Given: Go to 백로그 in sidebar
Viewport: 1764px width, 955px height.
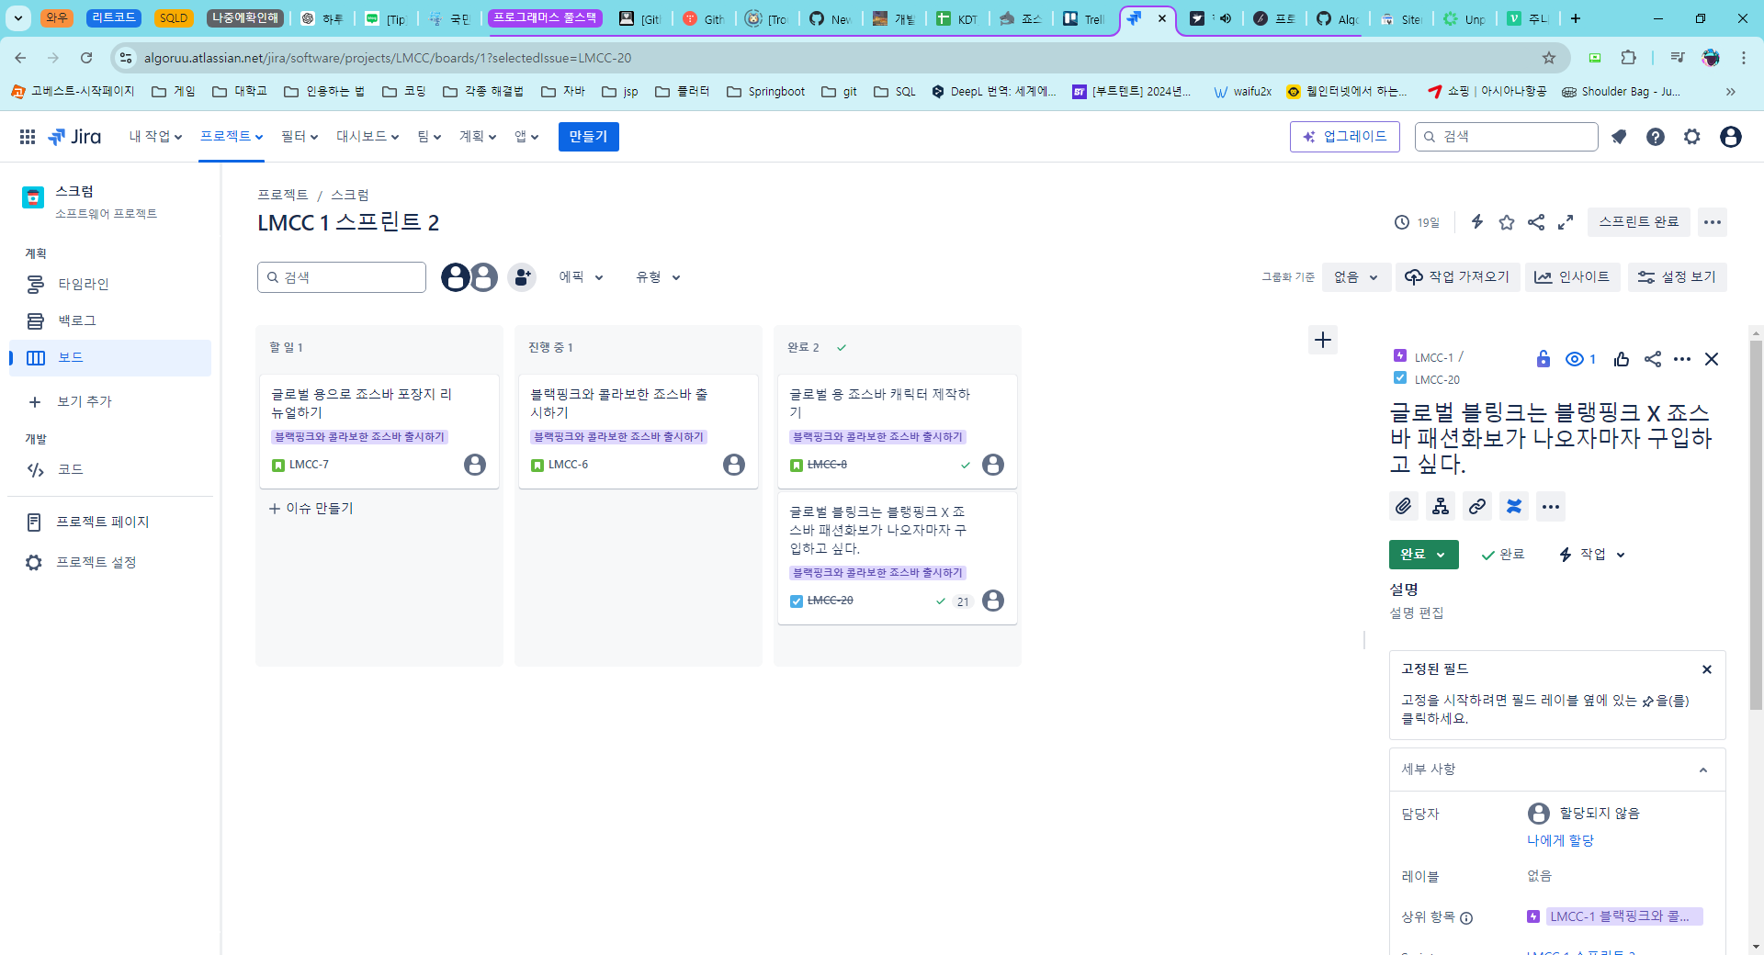Looking at the screenshot, I should point(110,321).
